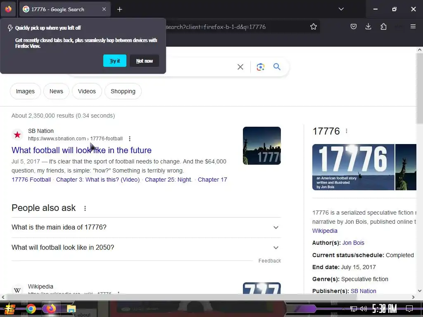Click the Try it button

115,61
